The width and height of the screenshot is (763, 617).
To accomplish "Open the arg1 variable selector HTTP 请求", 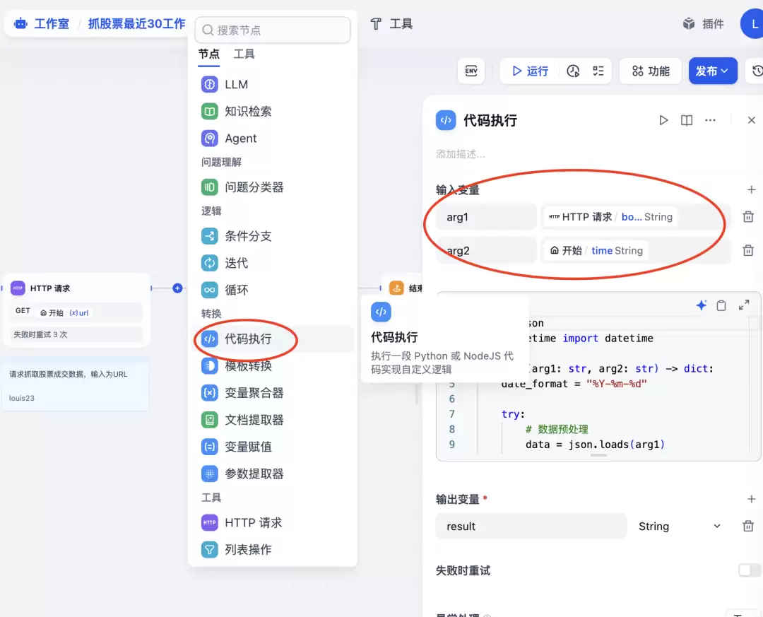I will [x=636, y=217].
